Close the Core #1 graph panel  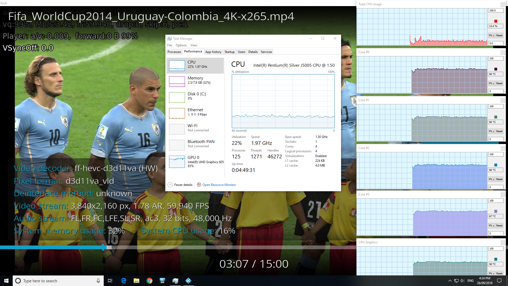pos(503,100)
